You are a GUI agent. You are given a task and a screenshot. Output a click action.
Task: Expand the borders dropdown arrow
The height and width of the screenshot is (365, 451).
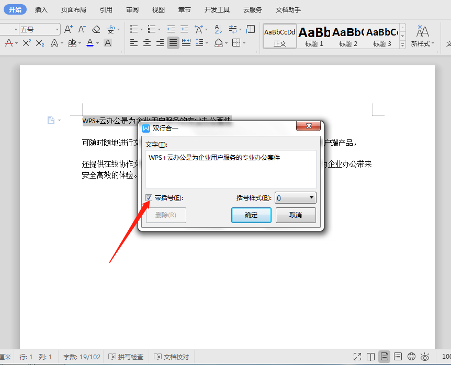click(244, 43)
